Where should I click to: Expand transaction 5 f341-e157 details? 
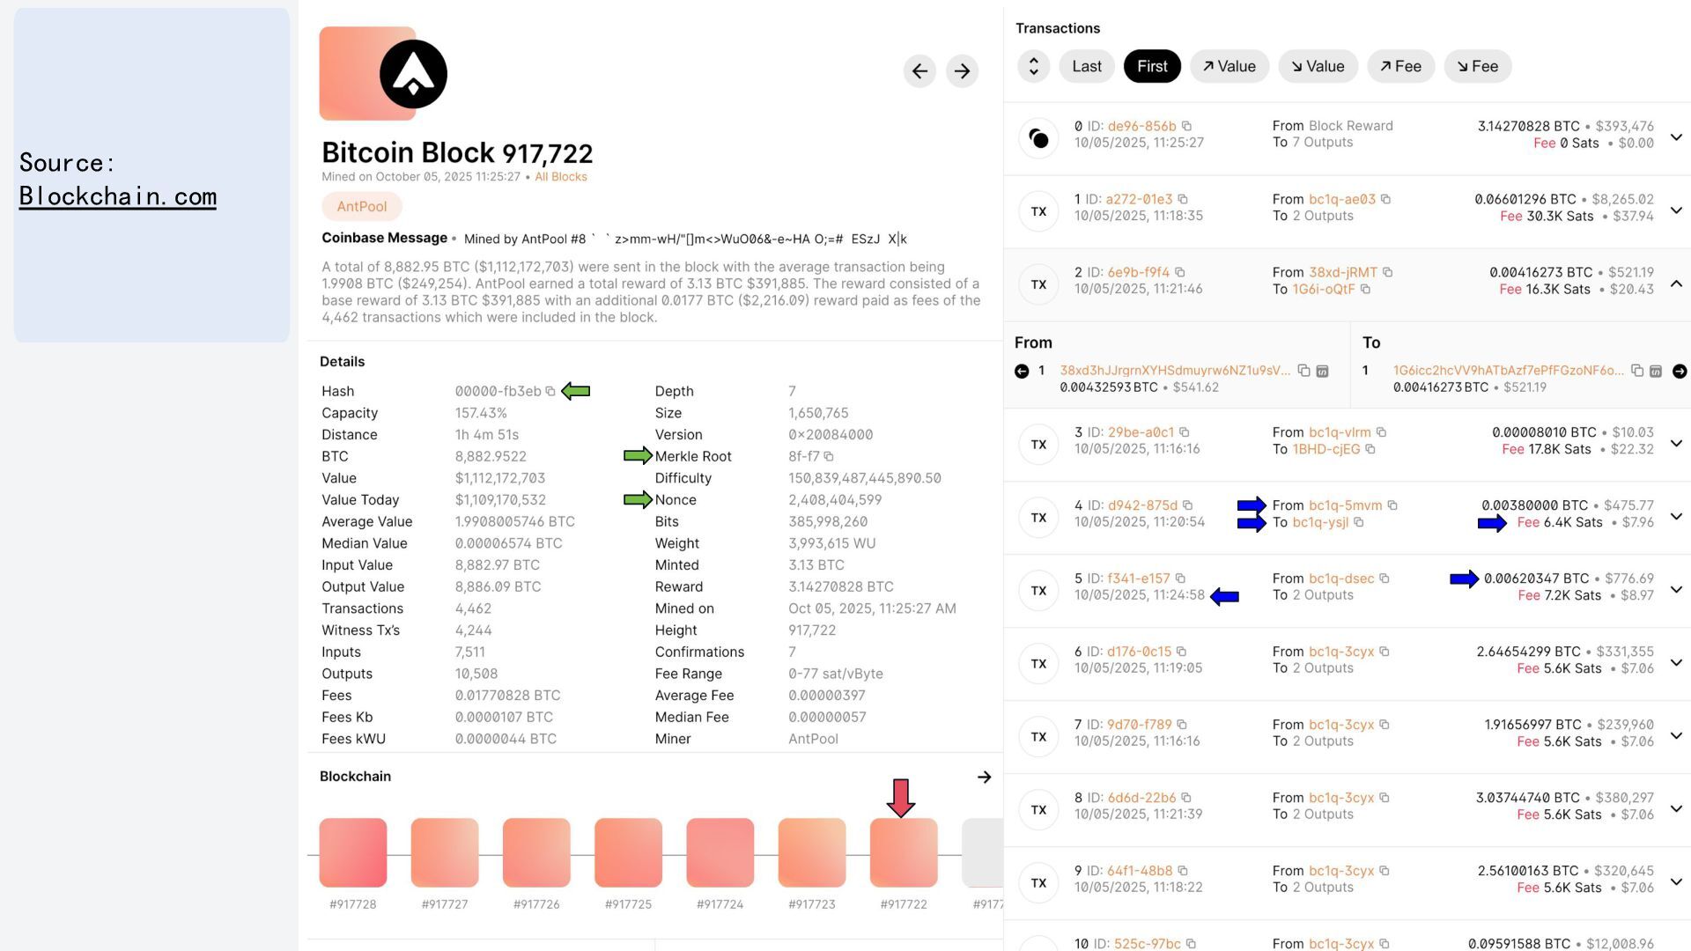tap(1676, 590)
